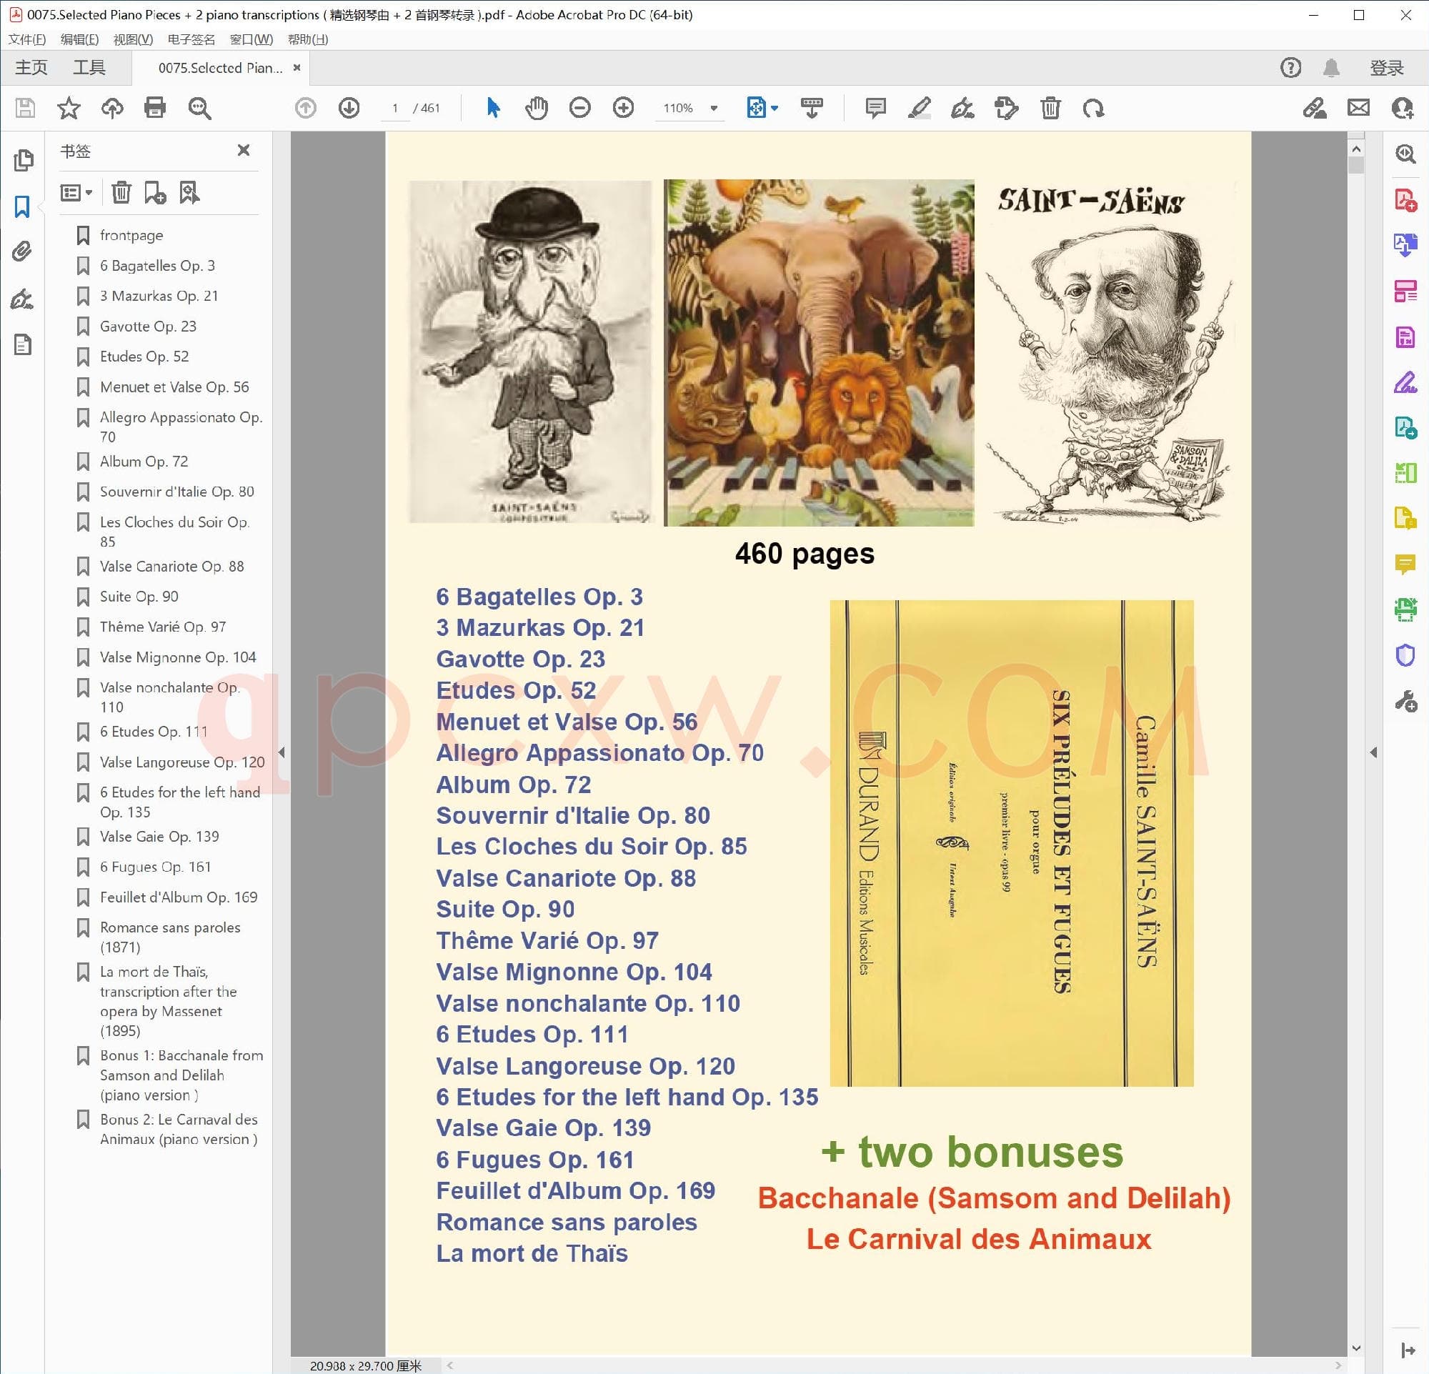Add a new bookmark icon

(154, 193)
